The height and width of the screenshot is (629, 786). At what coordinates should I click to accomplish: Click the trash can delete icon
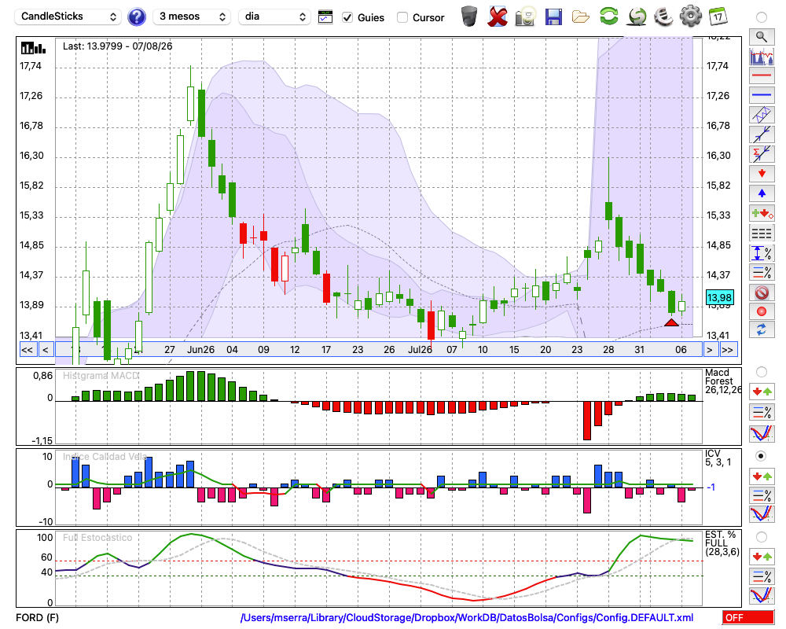coord(469,17)
